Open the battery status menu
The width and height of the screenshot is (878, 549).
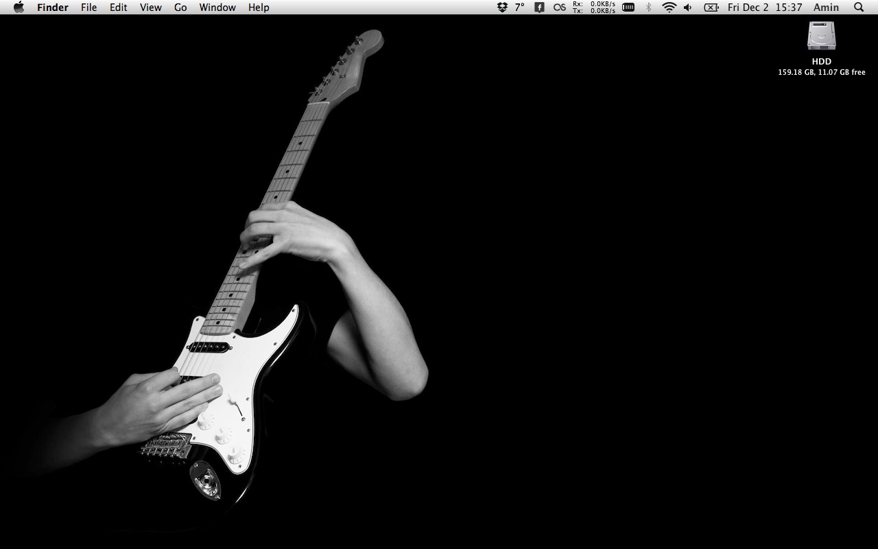point(711,8)
